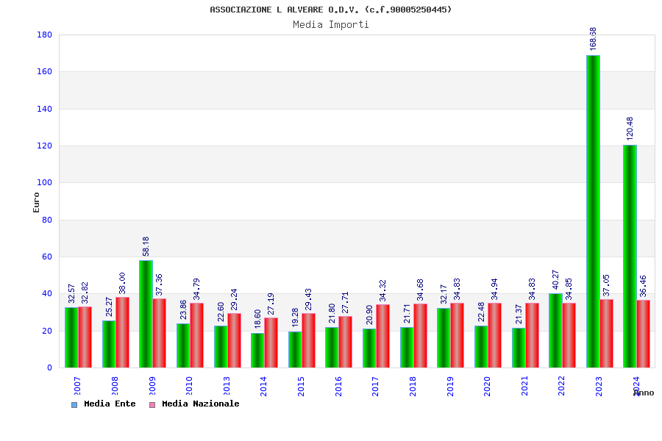The height and width of the screenshot is (441, 662).
Task: Click the chart title ASSOCIAZIONE L ALVEARE O.D.V.
Action: (x=330, y=10)
